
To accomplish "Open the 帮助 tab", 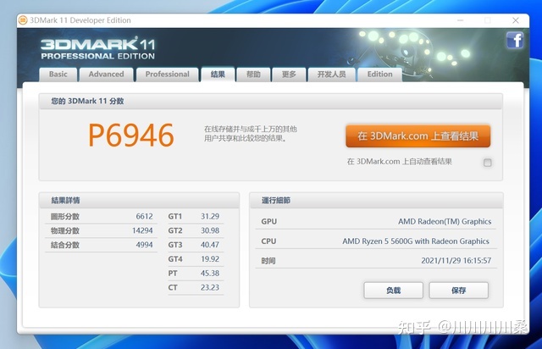I will [x=253, y=75].
